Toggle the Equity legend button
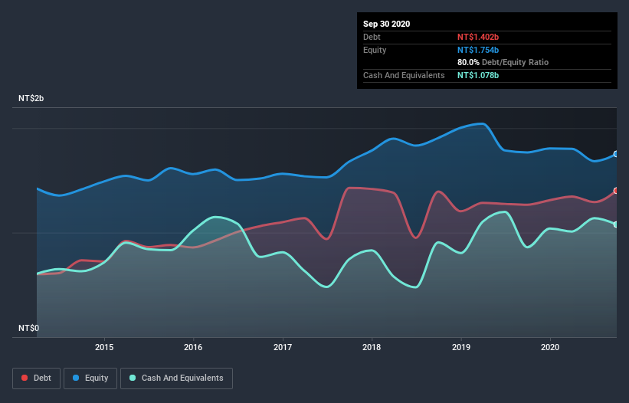 (x=90, y=378)
